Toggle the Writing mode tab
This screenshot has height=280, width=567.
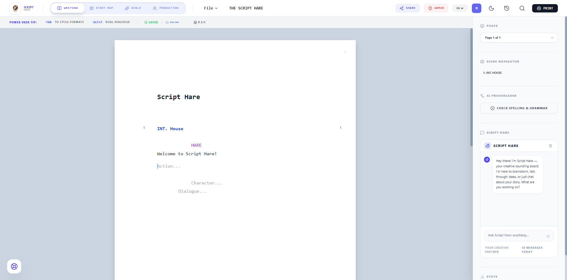tap(67, 8)
